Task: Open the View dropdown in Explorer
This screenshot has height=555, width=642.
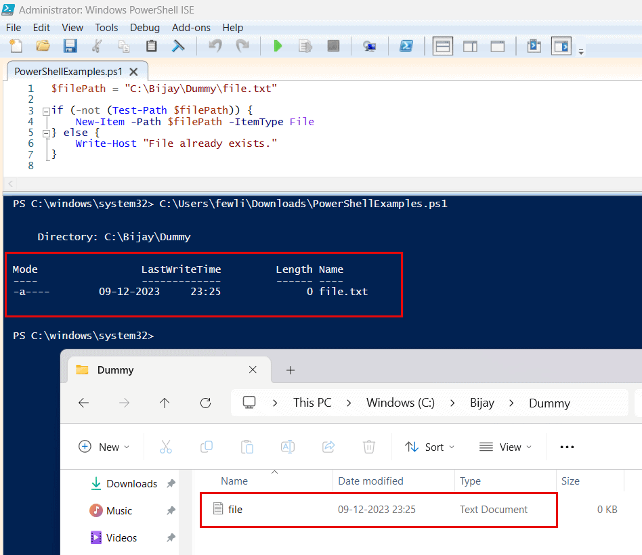Action: click(x=504, y=447)
